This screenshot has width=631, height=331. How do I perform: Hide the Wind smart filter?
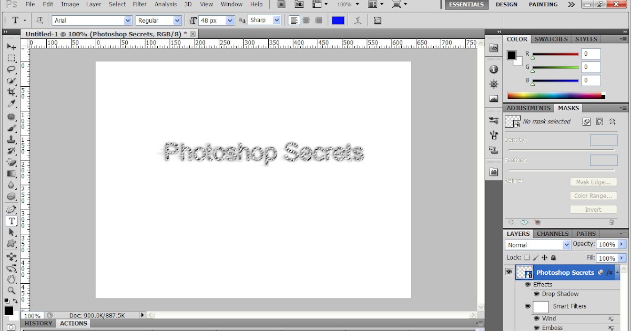click(x=537, y=318)
